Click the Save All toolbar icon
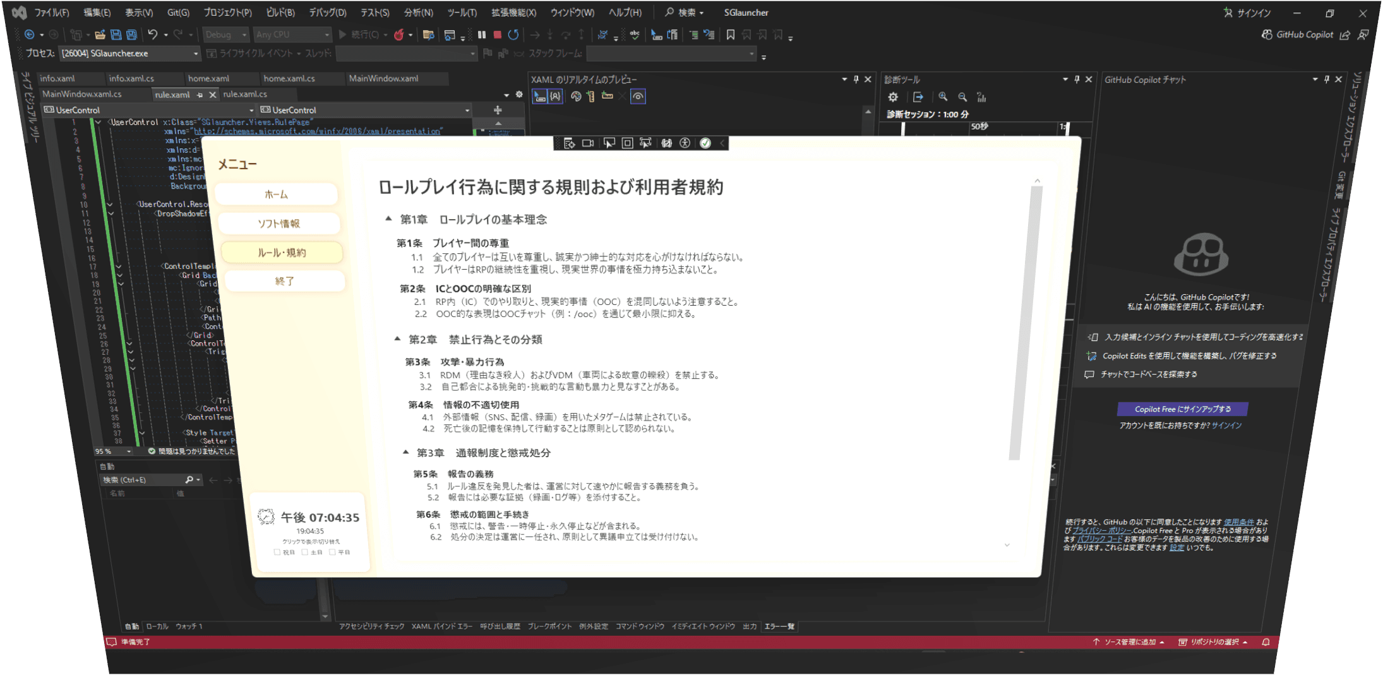This screenshot has height=675, width=1383. coord(131,35)
